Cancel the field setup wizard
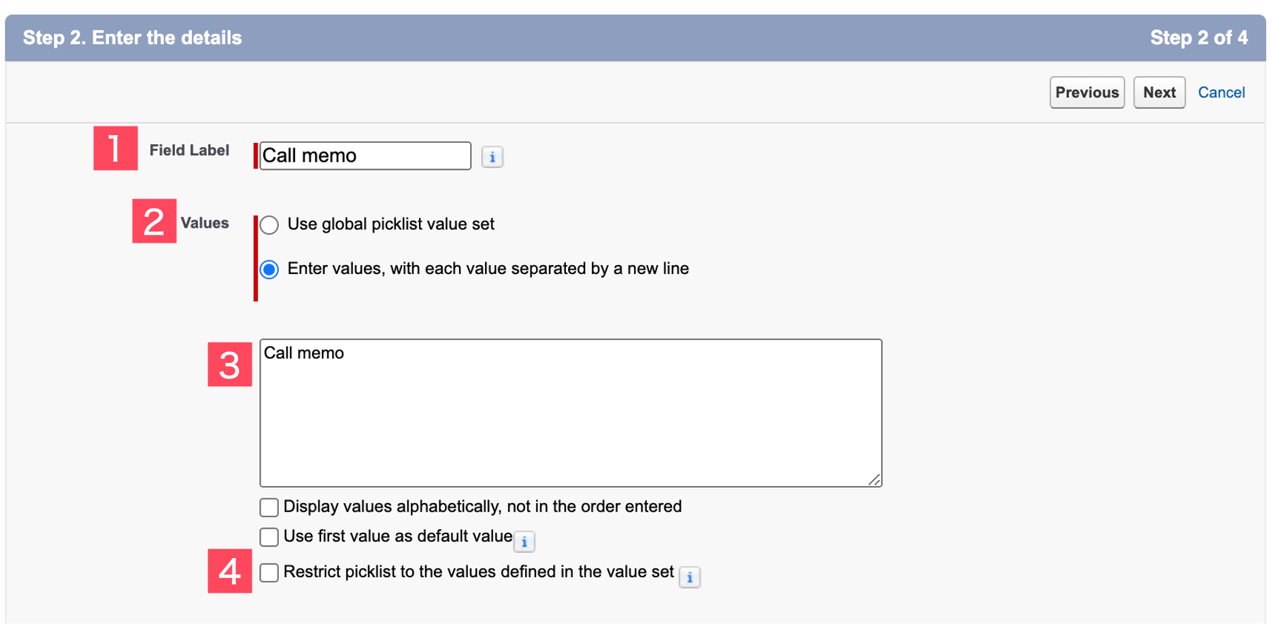The width and height of the screenshot is (1272, 626). [x=1222, y=92]
